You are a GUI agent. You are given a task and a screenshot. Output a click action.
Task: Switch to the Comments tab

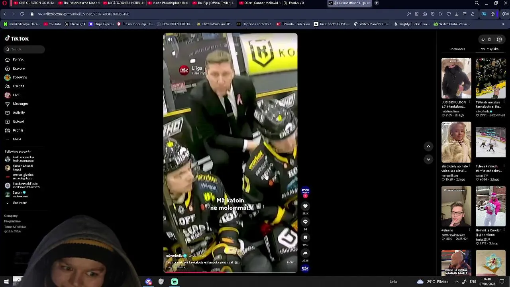(x=457, y=49)
